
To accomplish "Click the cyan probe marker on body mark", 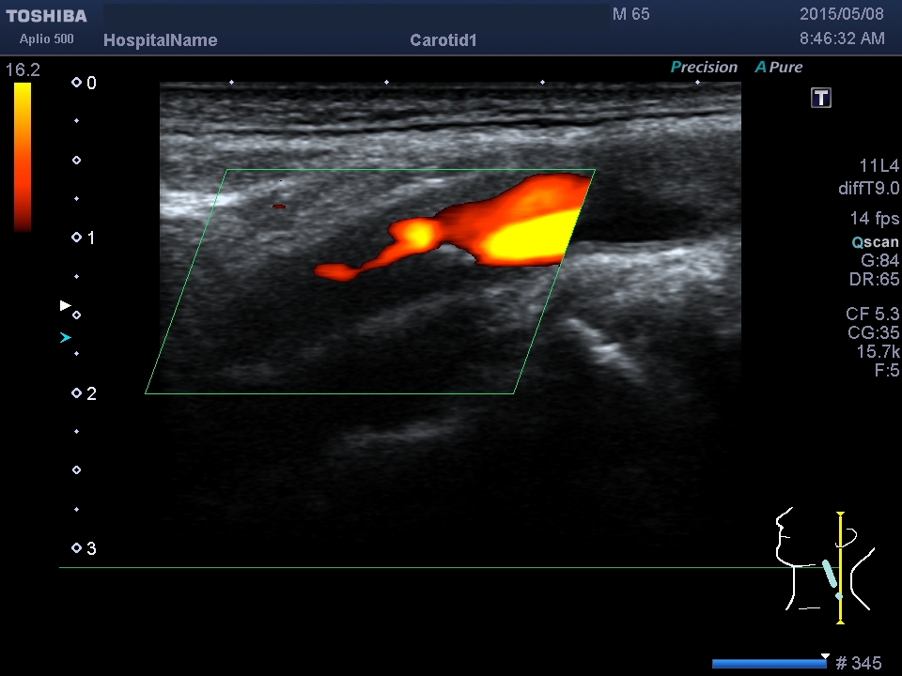I will (829, 574).
